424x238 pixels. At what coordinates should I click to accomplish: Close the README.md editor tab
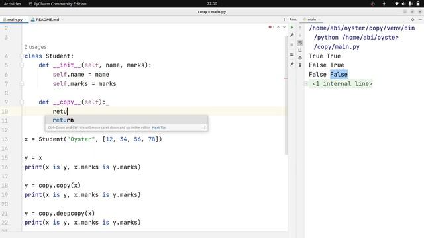[62, 20]
